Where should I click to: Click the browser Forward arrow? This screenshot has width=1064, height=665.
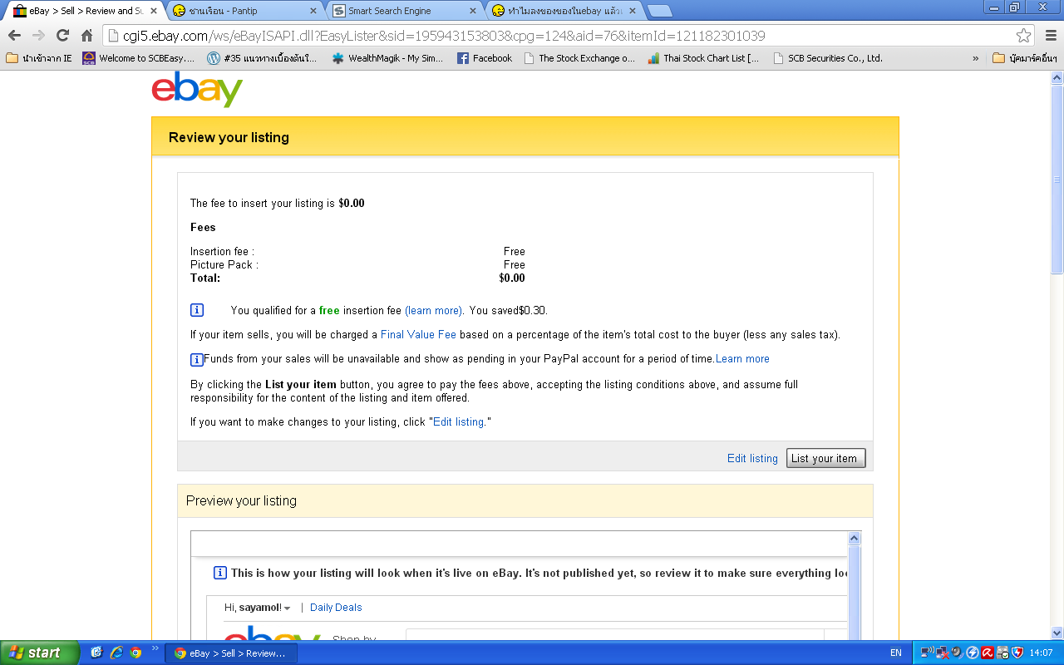coord(38,36)
